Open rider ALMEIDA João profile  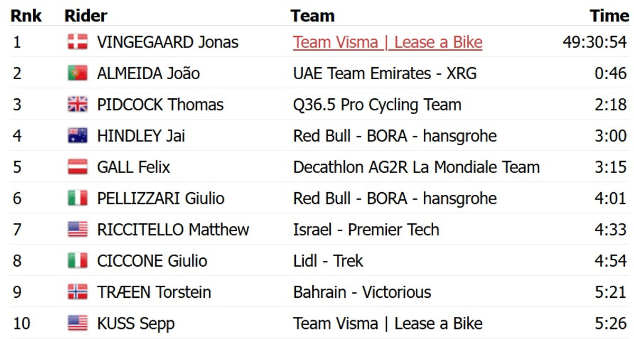(x=148, y=73)
